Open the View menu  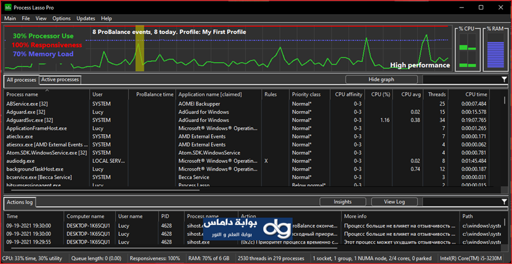point(41,19)
